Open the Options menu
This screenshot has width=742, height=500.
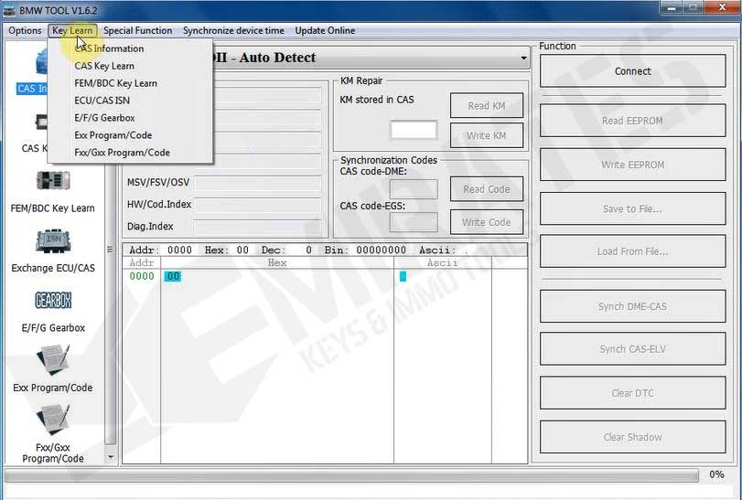point(25,31)
